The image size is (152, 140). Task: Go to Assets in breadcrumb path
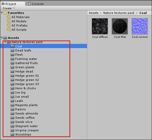94,13
